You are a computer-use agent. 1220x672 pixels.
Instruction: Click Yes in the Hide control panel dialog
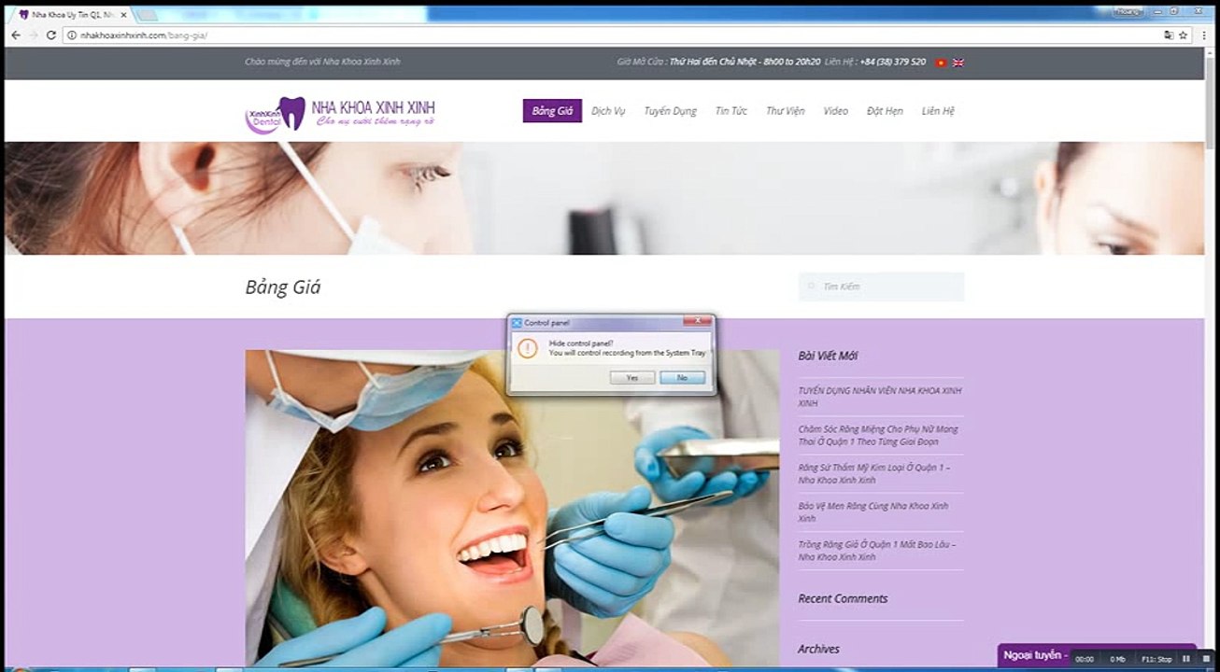[632, 378]
